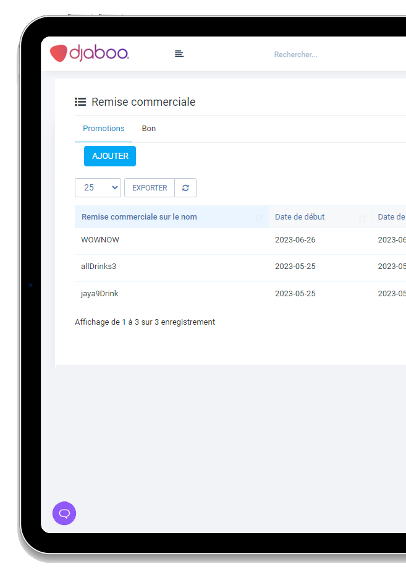Click the EXPORTER button
Viewport: 406px width, 569px height.
point(150,187)
